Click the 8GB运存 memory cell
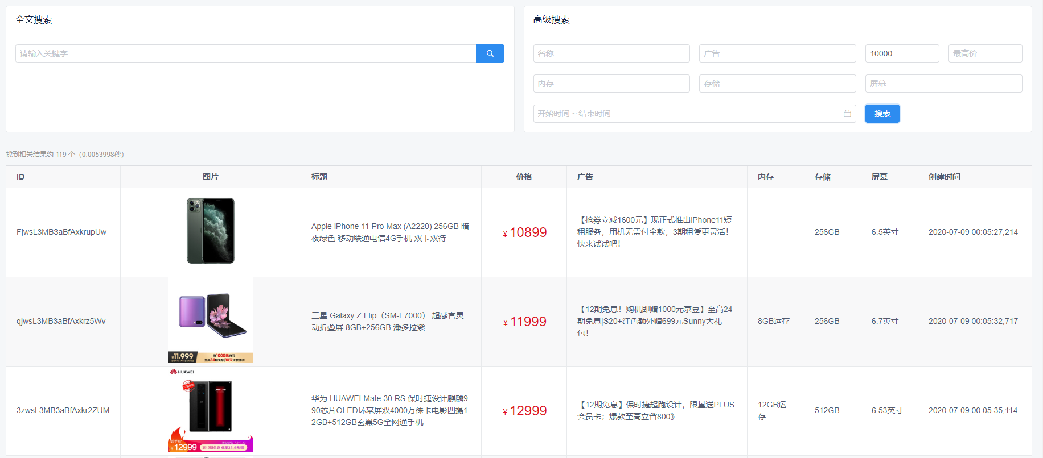Screen dimensions: 1043x458 (x=774, y=321)
